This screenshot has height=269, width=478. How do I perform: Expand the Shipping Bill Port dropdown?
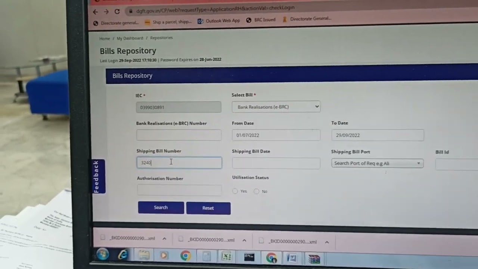[377, 163]
